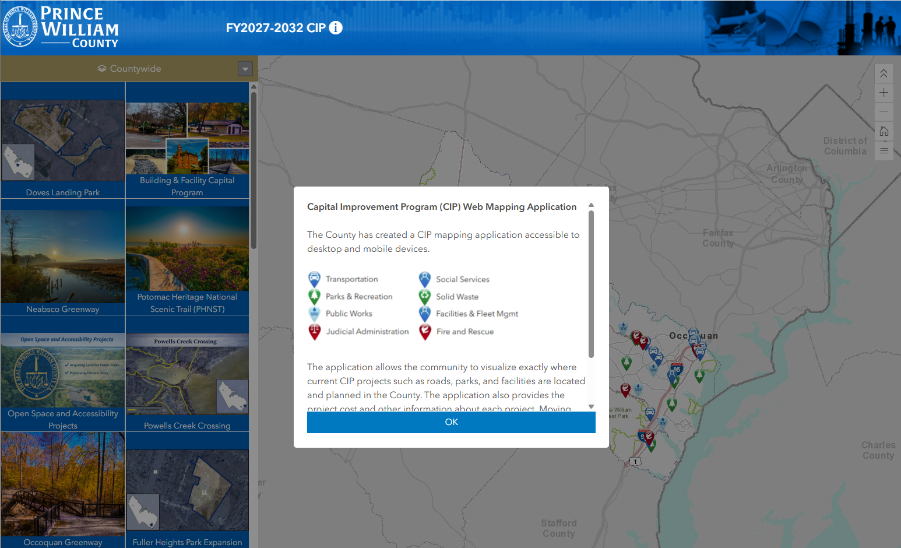Click the Solid Waste legend label
This screenshot has width=901, height=548.
coord(457,297)
